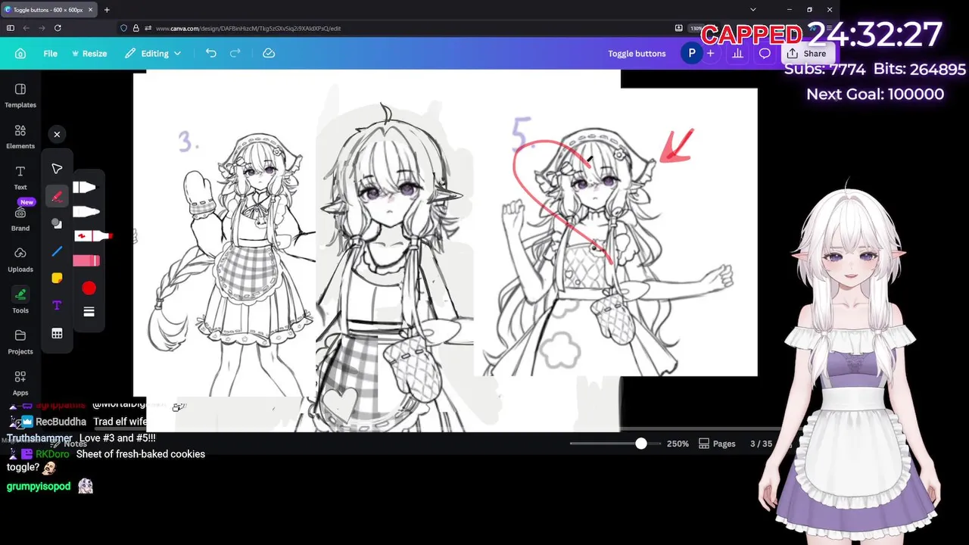Screen dimensions: 969x545
Task: Choose the Sticky note tool
Action: (x=57, y=279)
